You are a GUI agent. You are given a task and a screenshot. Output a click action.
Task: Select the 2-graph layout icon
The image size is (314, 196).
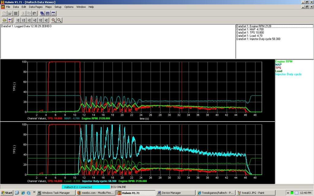(24, 20)
